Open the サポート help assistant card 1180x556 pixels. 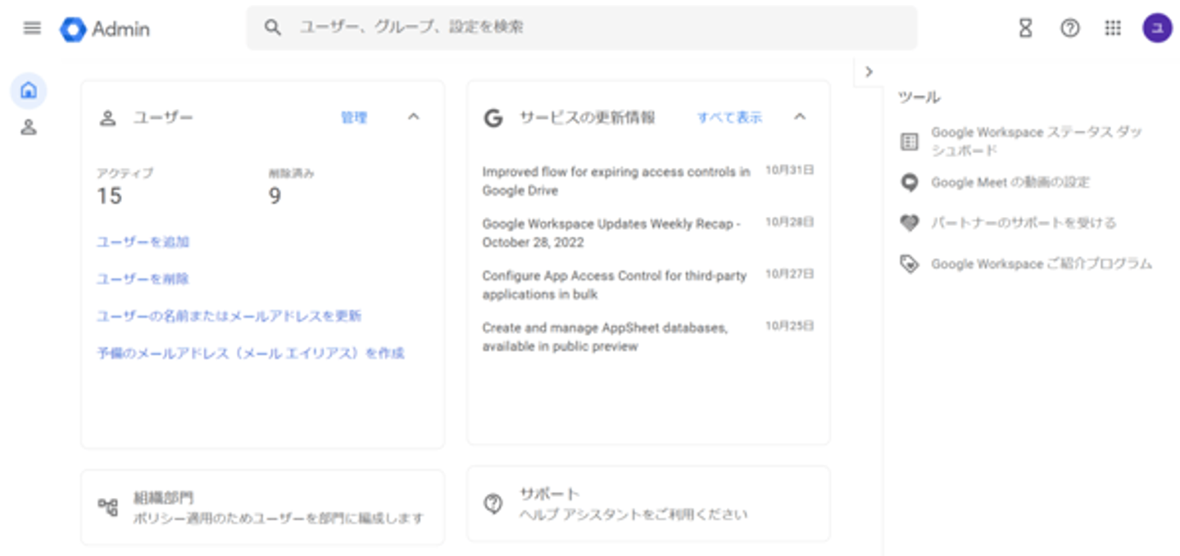(647, 504)
